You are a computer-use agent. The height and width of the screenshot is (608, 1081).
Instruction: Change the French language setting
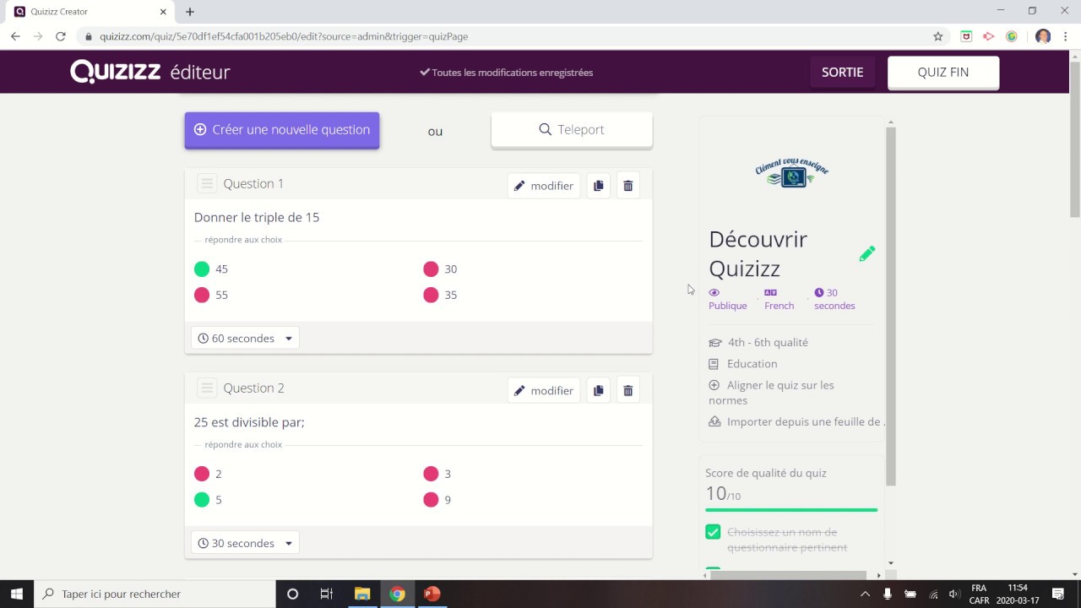pyautogui.click(x=779, y=299)
